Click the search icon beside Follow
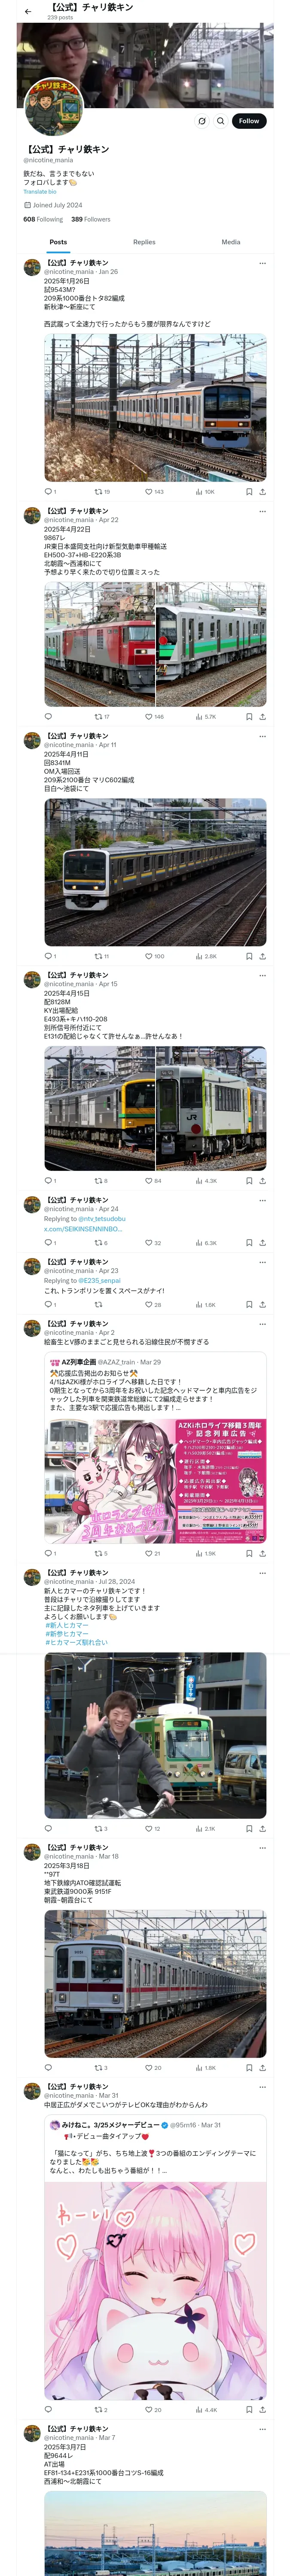Screen dimensions: 290x2576 (221, 121)
